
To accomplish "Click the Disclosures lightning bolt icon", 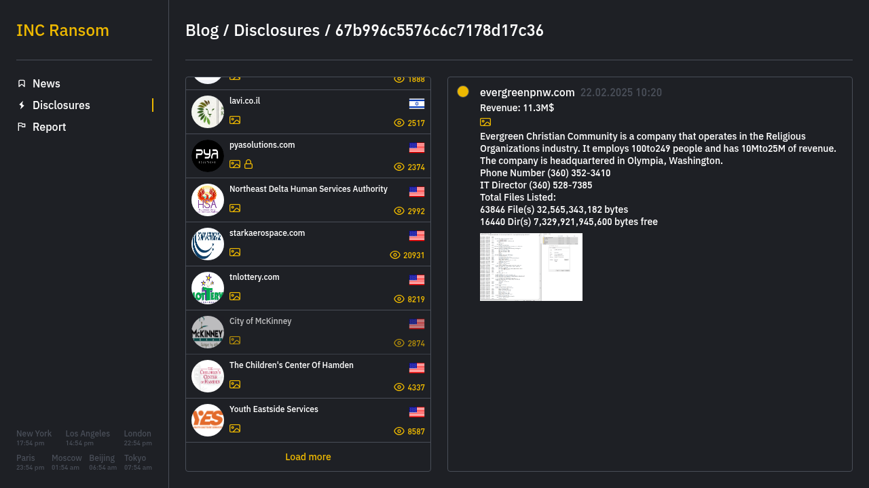I will click(x=22, y=105).
